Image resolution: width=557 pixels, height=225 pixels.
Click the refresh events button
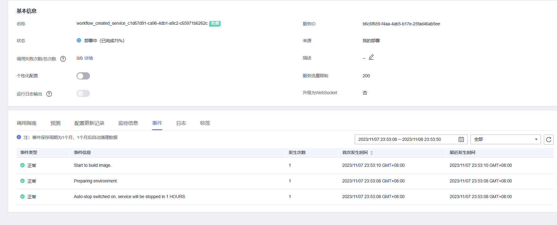pyautogui.click(x=549, y=140)
